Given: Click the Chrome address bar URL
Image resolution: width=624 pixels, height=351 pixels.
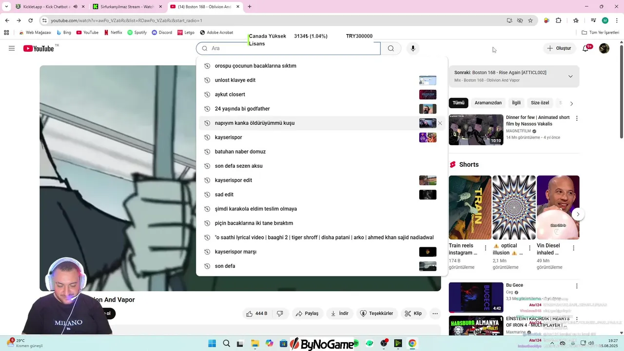Looking at the screenshot, I should 127,20.
